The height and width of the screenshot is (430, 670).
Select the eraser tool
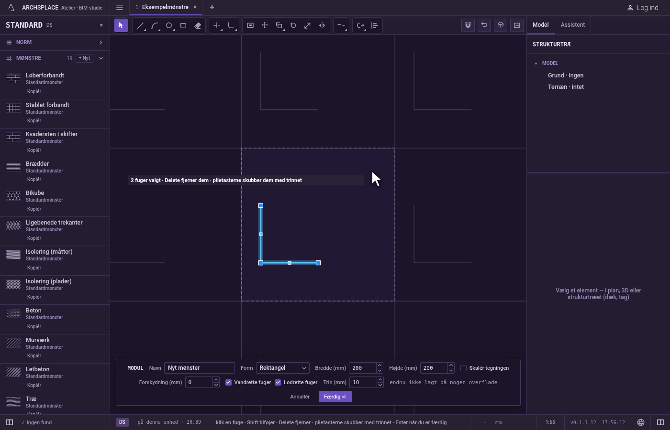(198, 25)
